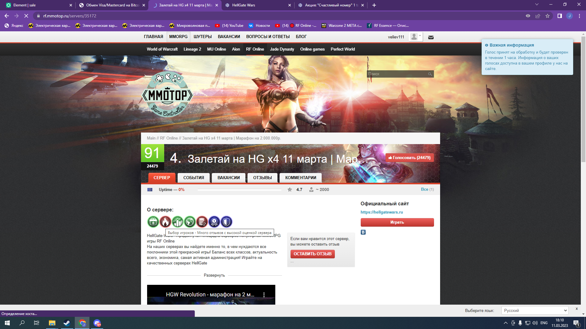Click the green globe badge icon
Image resolution: width=586 pixels, height=329 pixels.
pos(190,222)
